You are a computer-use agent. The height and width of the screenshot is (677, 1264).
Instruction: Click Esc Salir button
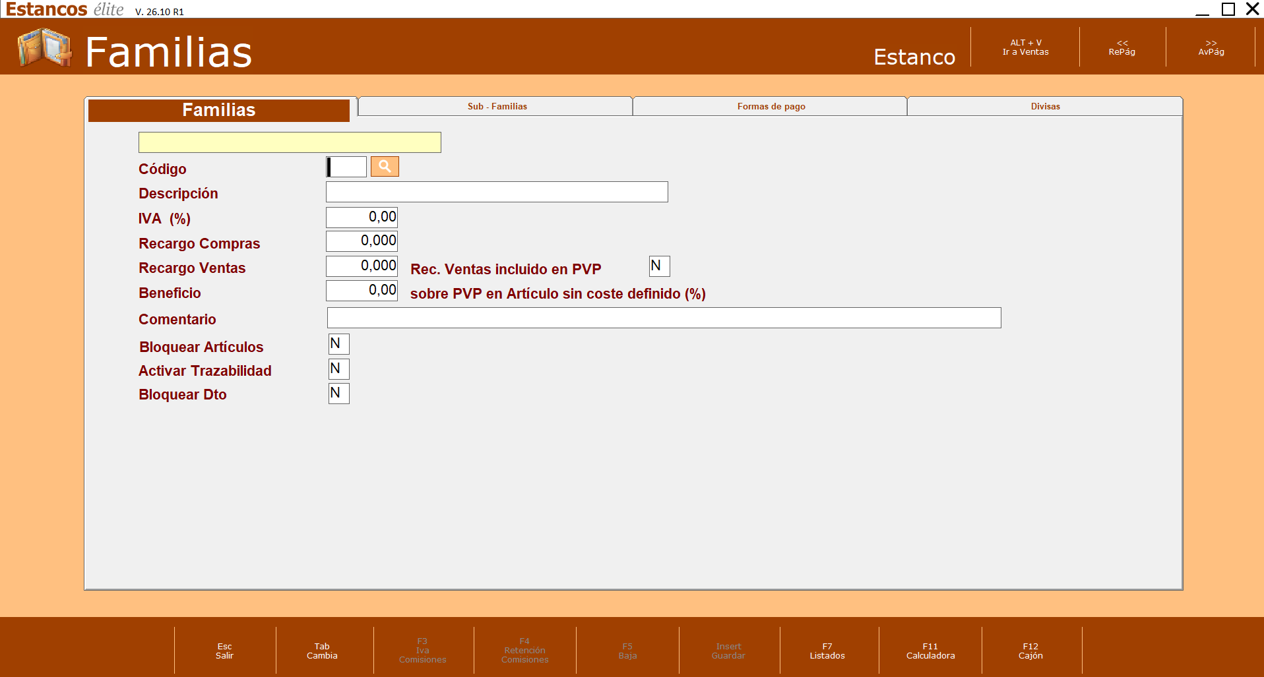pyautogui.click(x=224, y=651)
